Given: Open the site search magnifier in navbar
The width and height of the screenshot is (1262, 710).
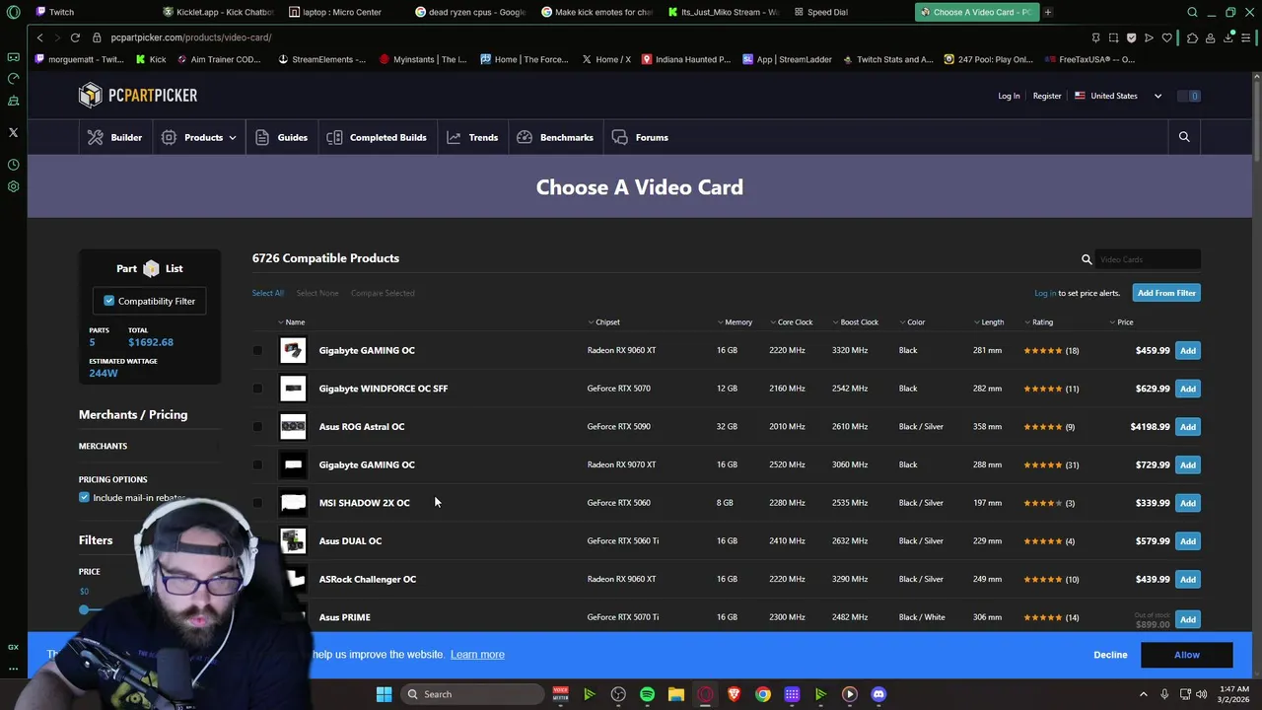Looking at the screenshot, I should [1184, 137].
